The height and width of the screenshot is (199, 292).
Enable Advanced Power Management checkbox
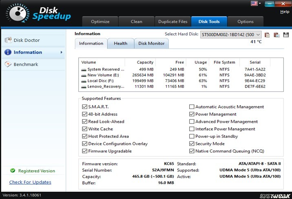point(192,122)
